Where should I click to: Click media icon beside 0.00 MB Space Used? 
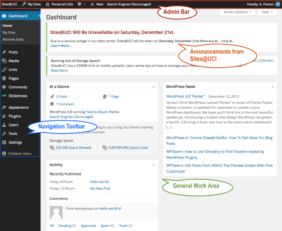coord(105,148)
